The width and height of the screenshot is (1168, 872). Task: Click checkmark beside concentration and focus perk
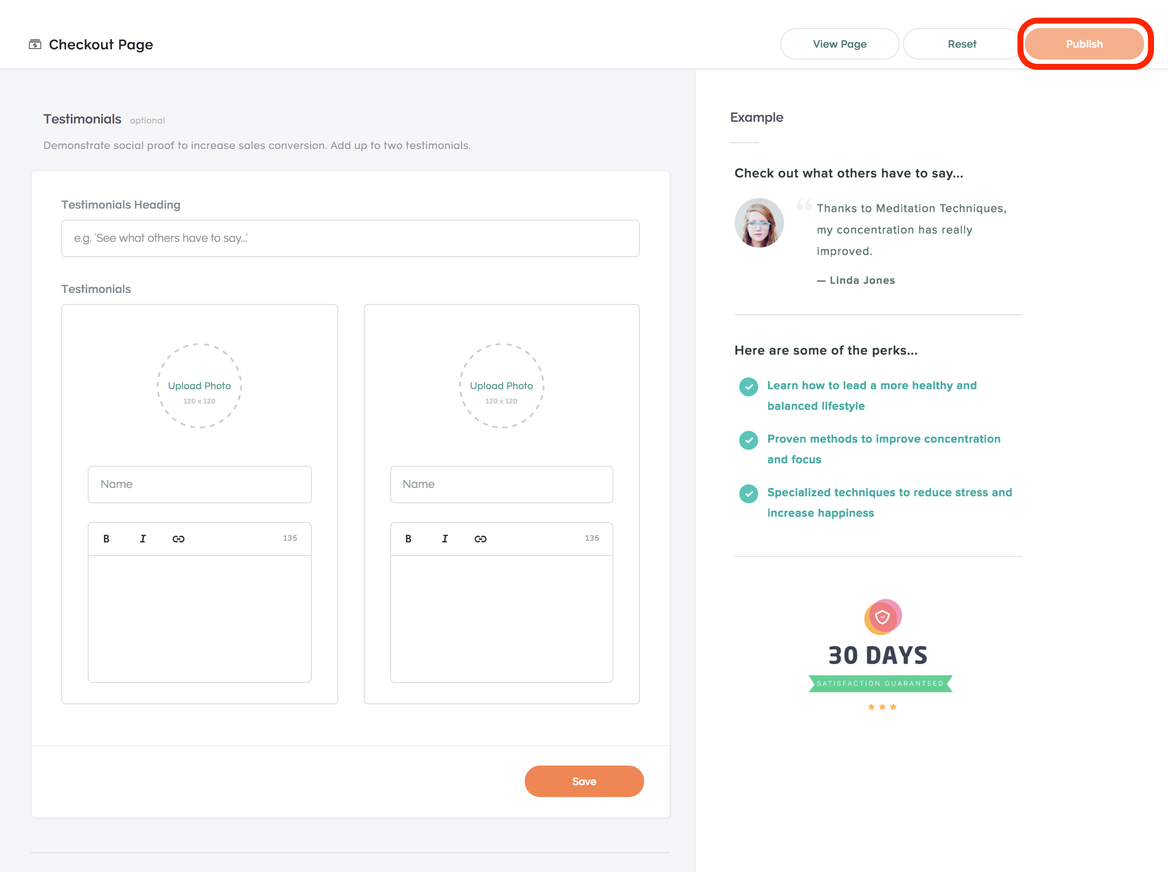748,440
